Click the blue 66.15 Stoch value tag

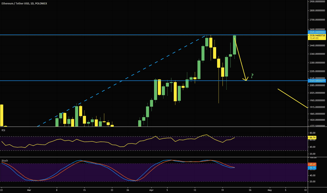click(312, 168)
